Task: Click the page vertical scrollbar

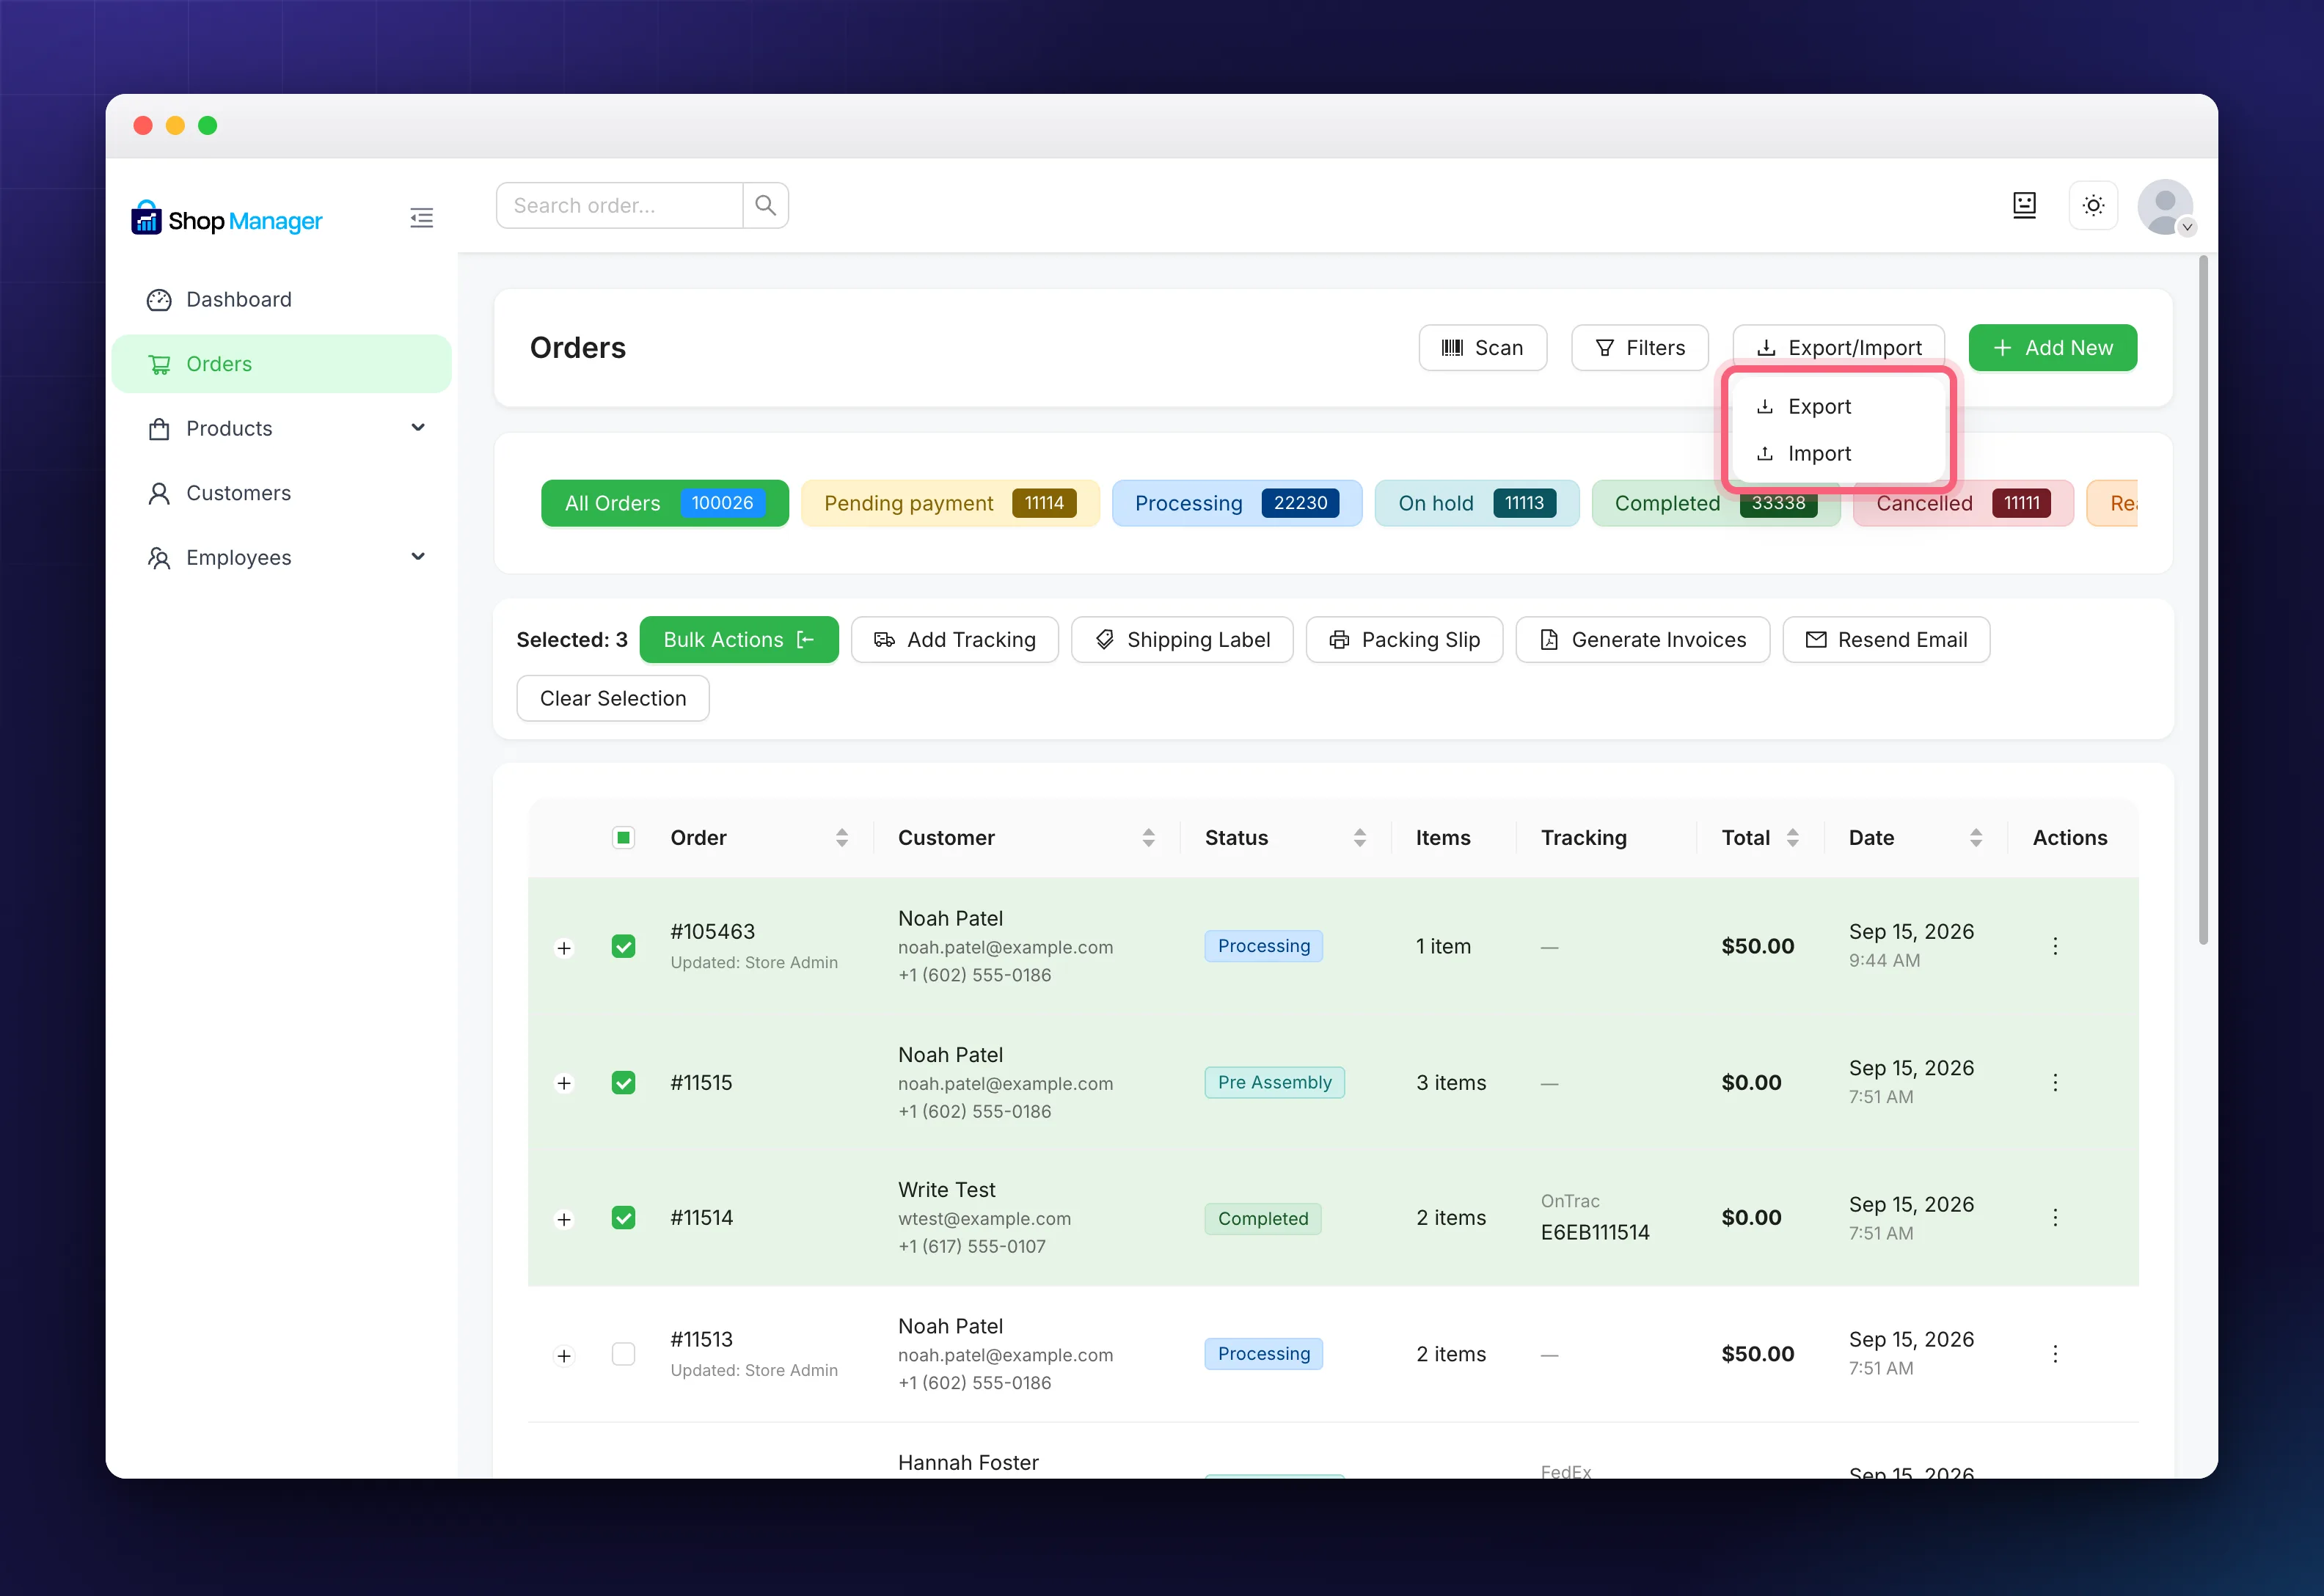Action: pos(2203,600)
